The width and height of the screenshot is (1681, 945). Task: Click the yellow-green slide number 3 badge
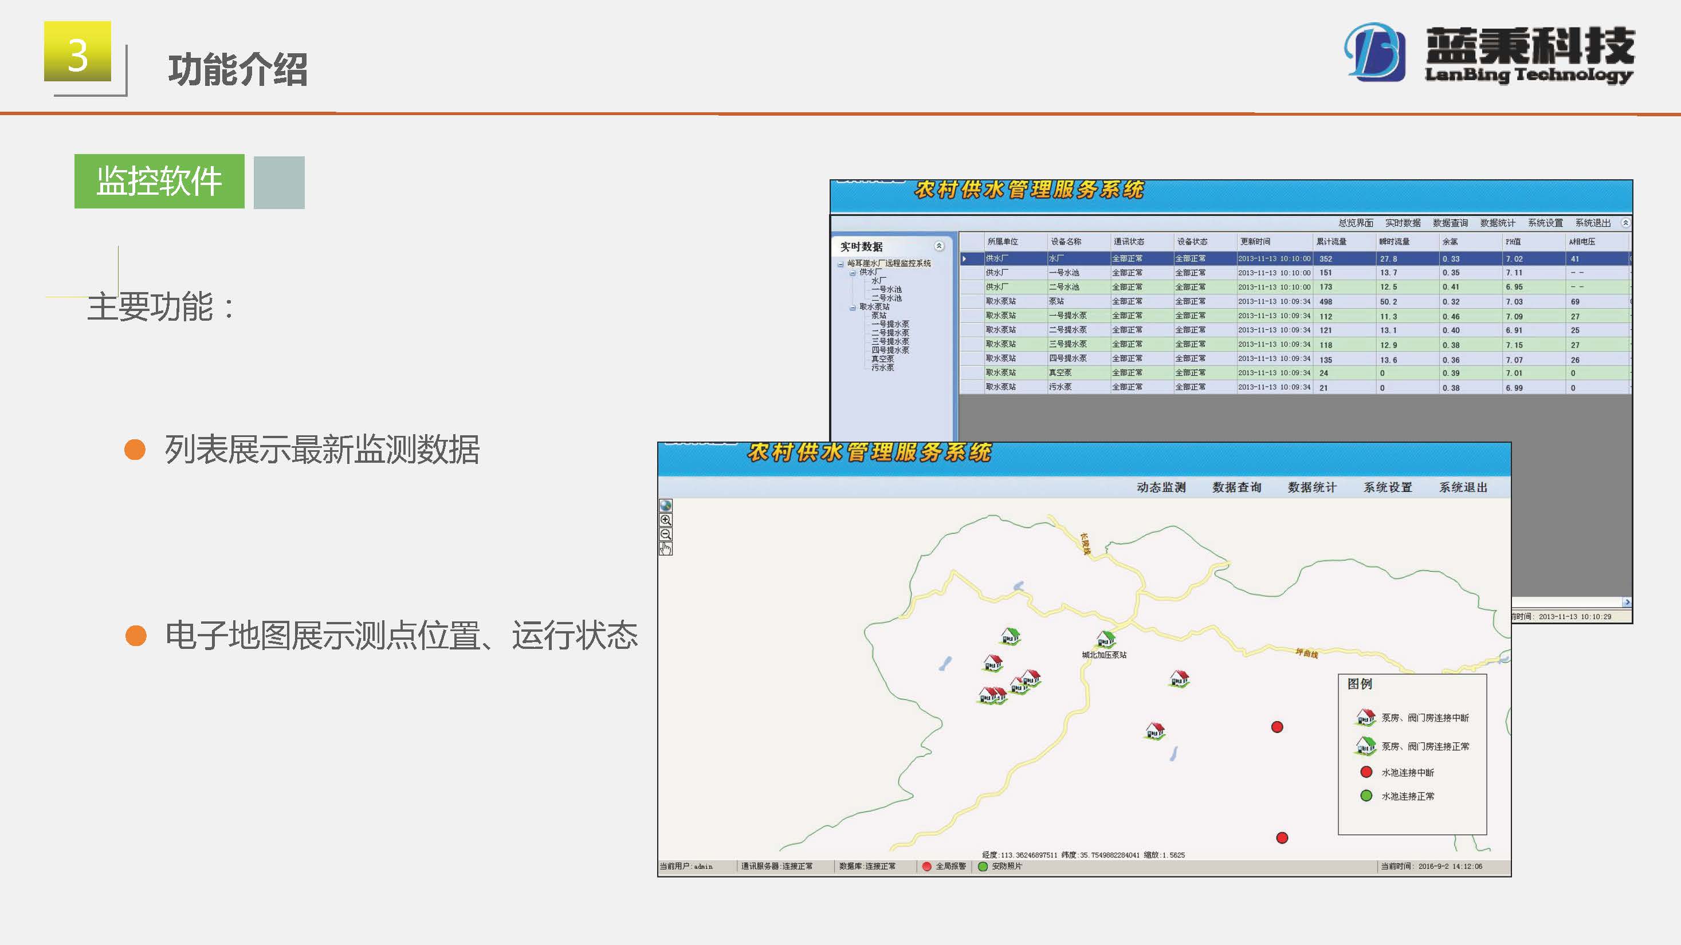pos(78,52)
